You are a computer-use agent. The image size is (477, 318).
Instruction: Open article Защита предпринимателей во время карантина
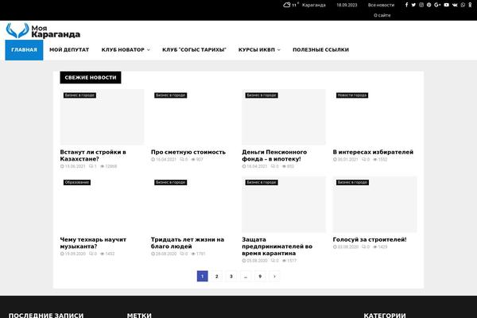pyautogui.click(x=277, y=246)
